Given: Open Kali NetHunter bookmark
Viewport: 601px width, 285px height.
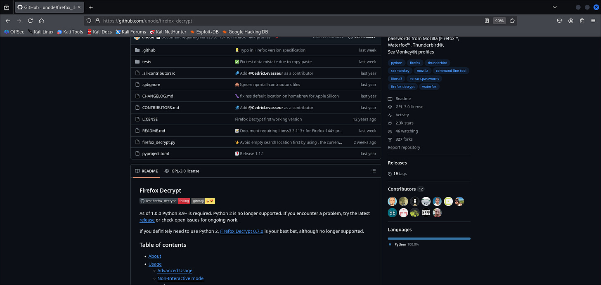Looking at the screenshot, I should click(x=168, y=32).
